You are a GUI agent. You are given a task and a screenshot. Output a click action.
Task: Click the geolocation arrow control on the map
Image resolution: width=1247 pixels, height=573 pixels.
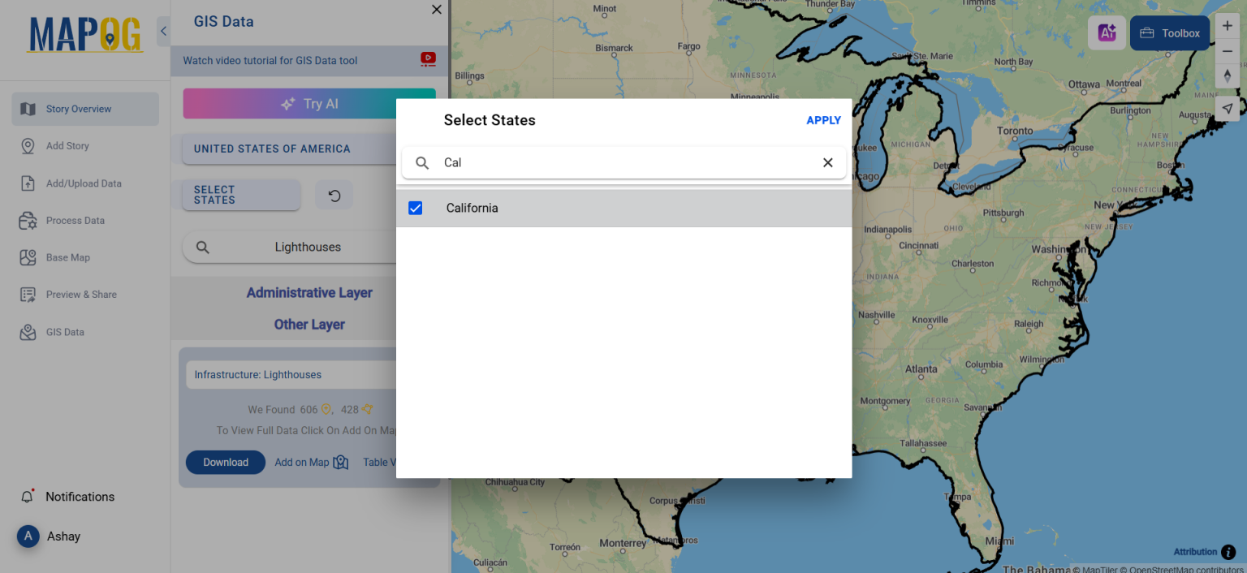coord(1227,108)
